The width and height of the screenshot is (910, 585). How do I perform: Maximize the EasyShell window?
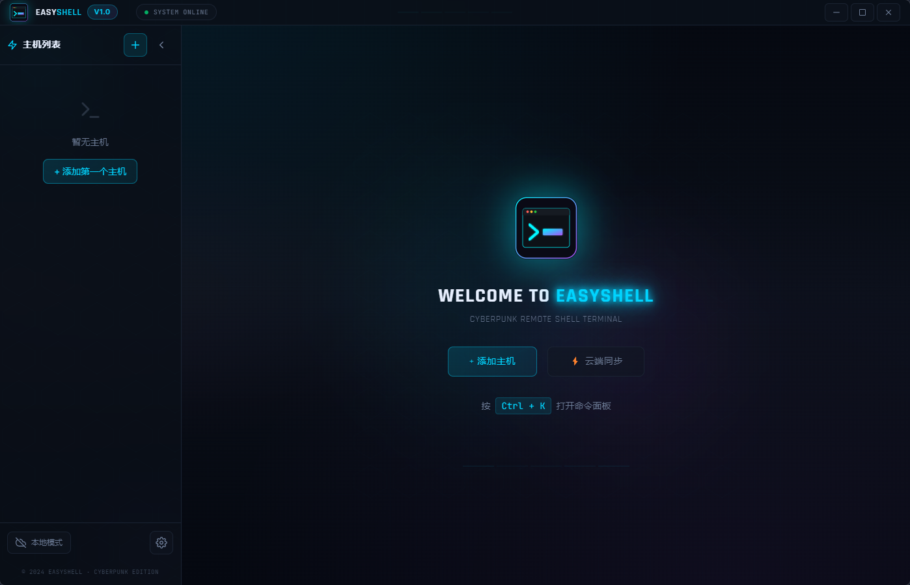click(862, 12)
